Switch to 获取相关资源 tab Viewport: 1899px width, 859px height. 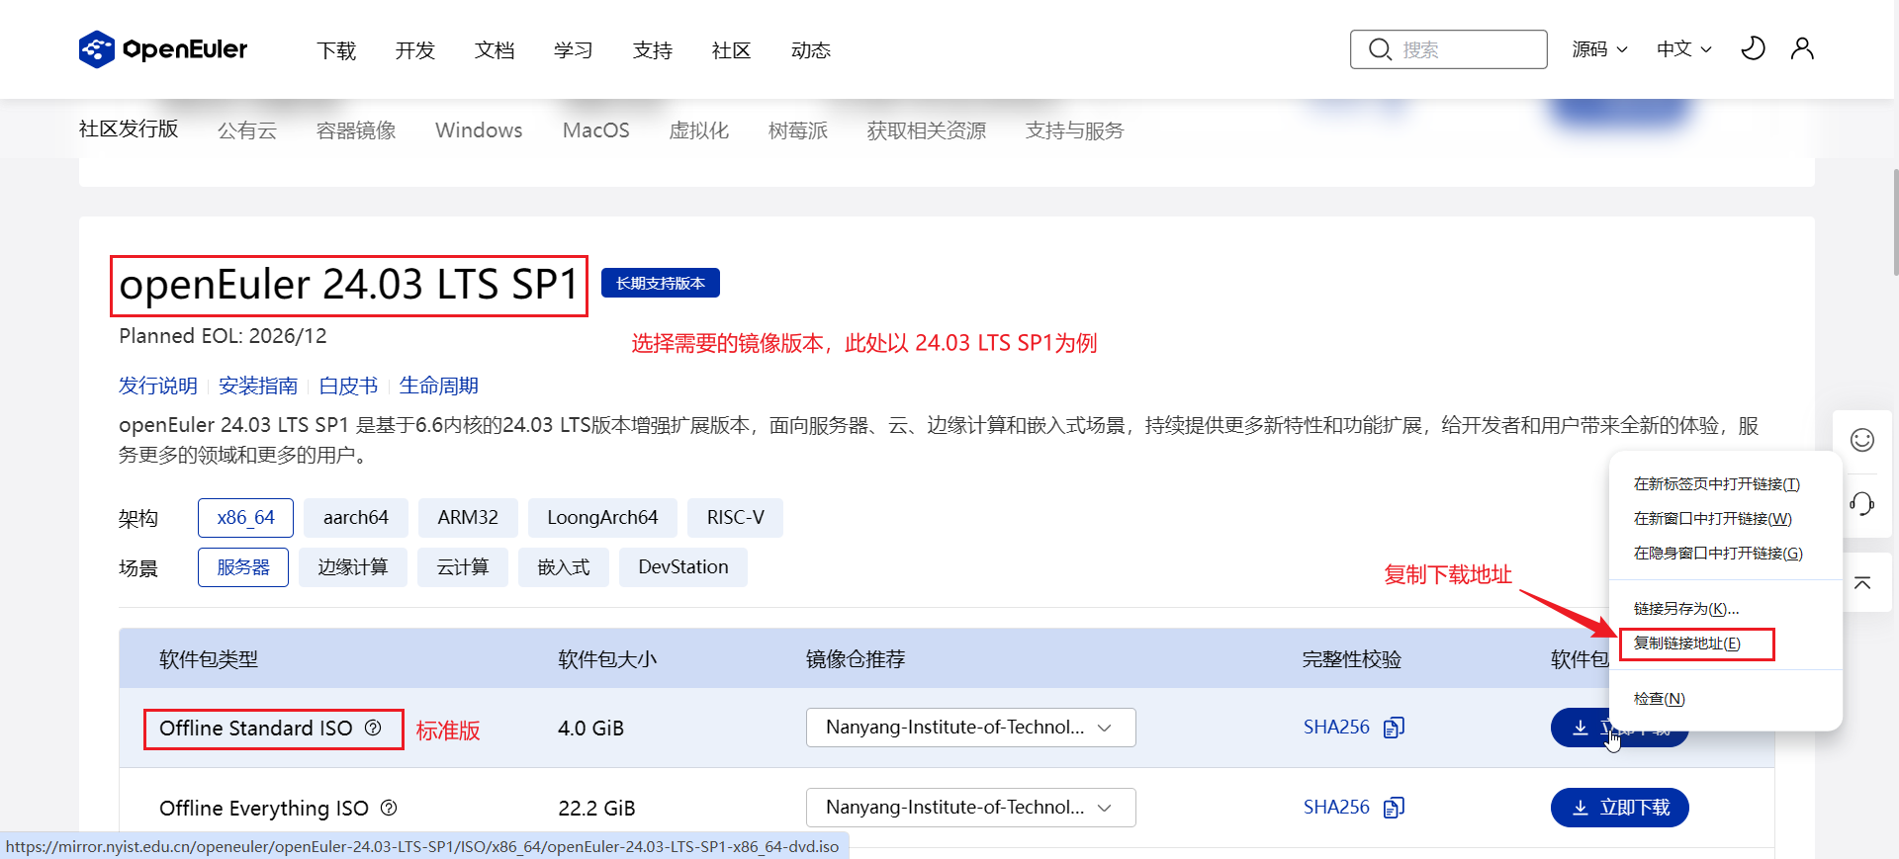(x=927, y=130)
